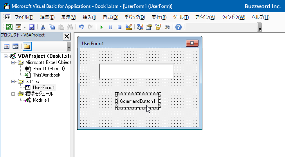Open the アドイン(A) menu
Screen dimensions: 285x157
205,17
